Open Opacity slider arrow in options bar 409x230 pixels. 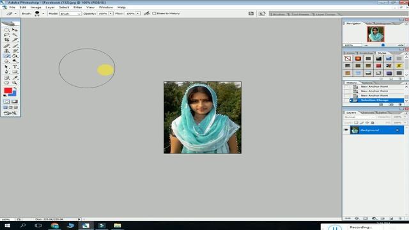(x=111, y=13)
